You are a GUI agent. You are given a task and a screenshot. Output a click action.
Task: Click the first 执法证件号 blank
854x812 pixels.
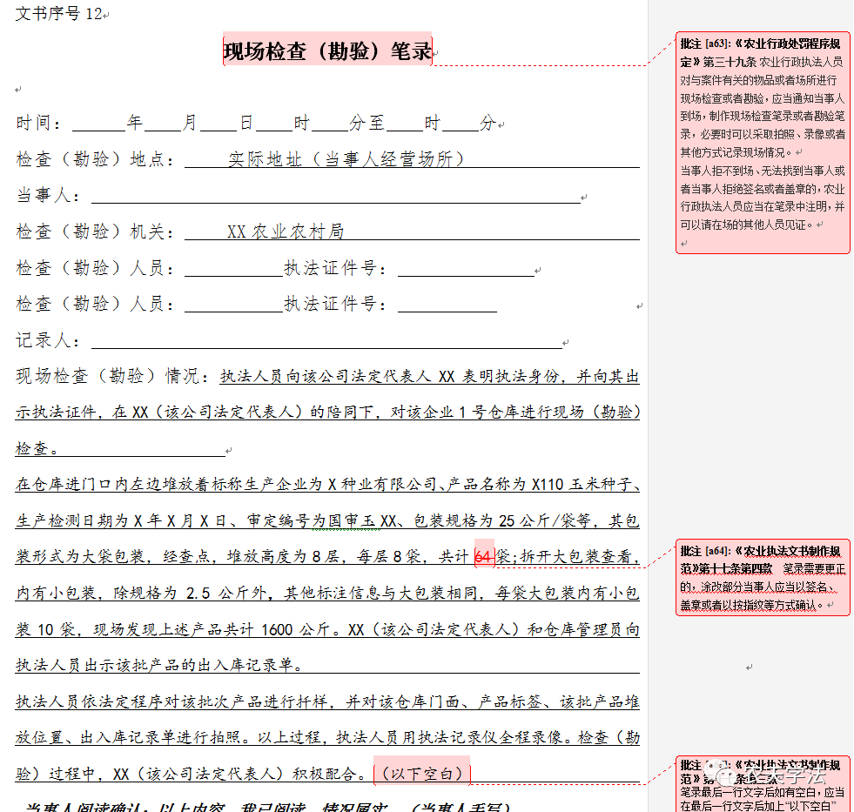click(x=465, y=268)
